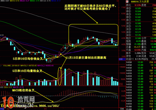
Task: Select the 卖⑤ 12.85 ask row
Action: [141, 8]
